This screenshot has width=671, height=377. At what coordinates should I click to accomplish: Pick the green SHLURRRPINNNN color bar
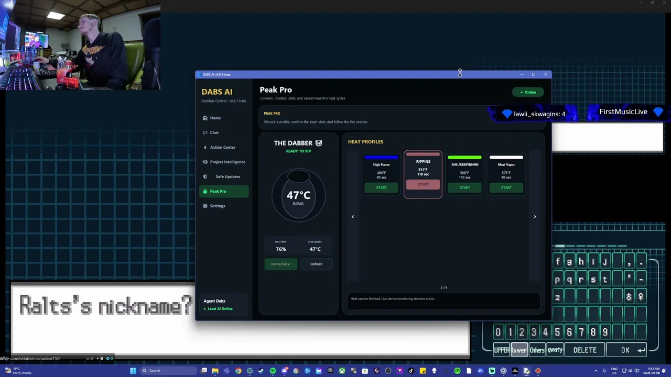(x=464, y=157)
